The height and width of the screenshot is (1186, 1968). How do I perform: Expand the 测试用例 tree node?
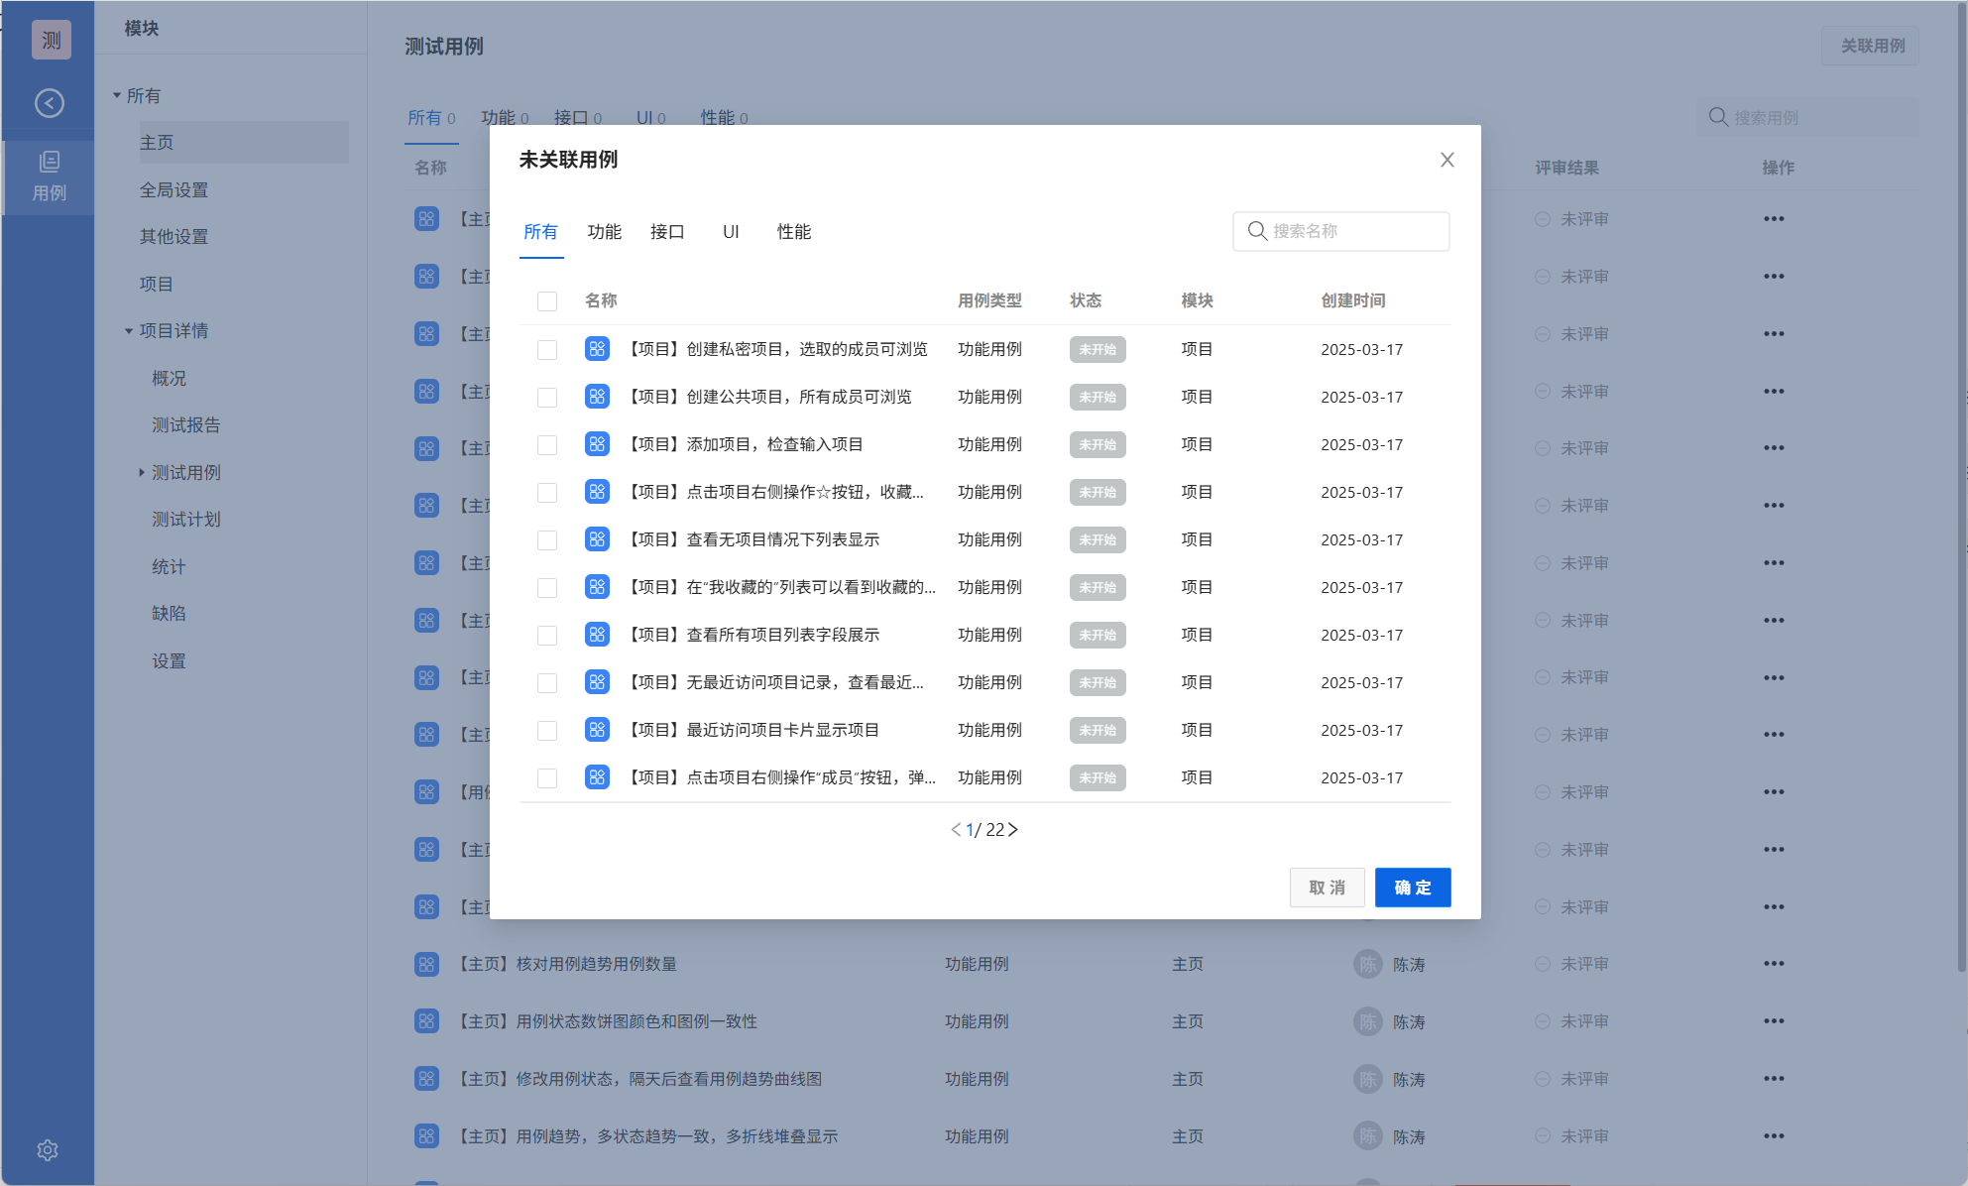tap(142, 473)
